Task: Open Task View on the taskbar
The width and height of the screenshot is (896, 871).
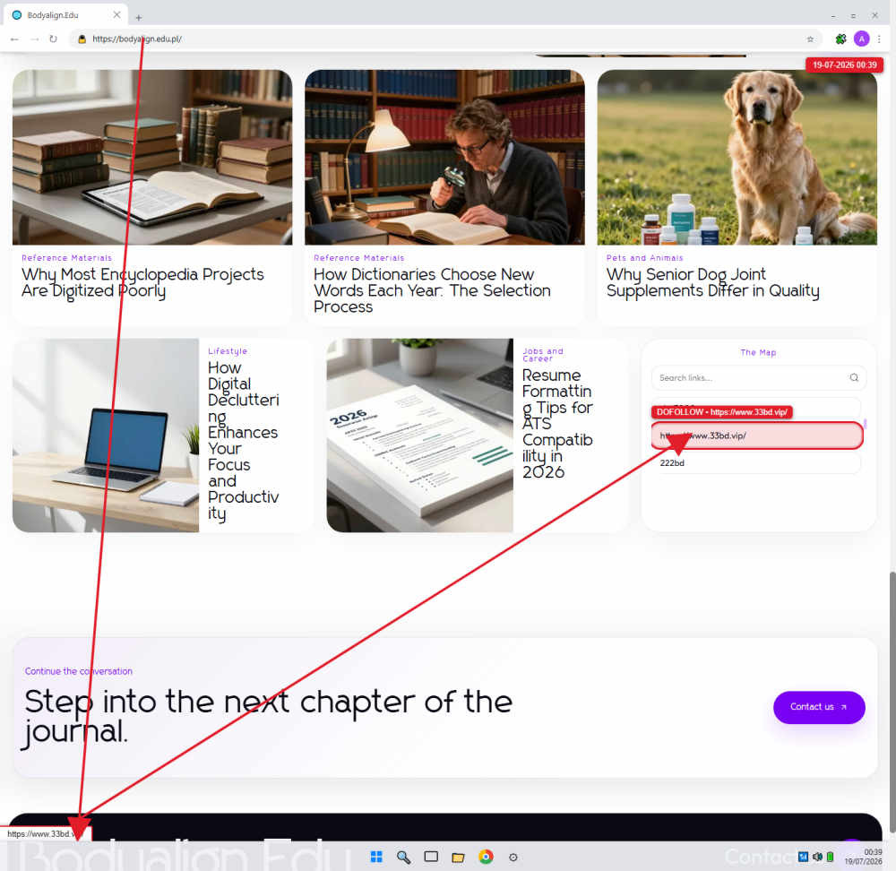Action: tap(431, 857)
